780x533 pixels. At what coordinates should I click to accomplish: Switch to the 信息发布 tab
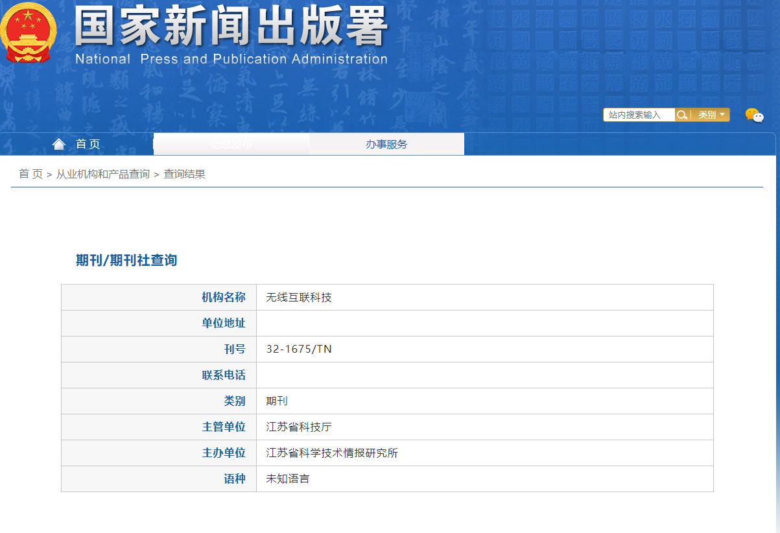(231, 144)
